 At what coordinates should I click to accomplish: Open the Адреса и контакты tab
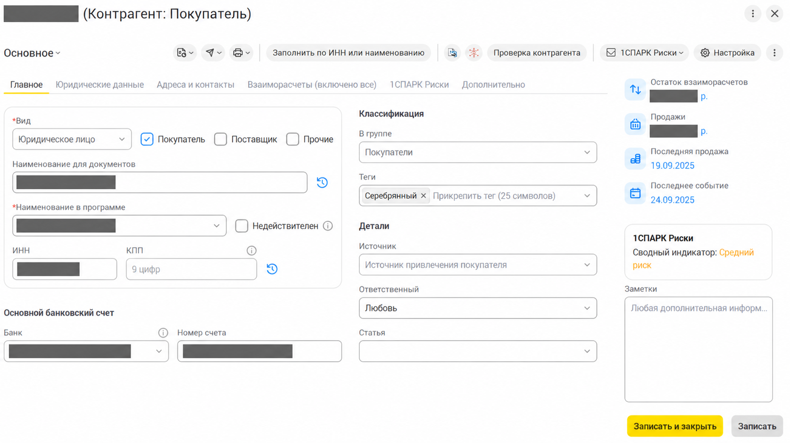click(x=195, y=84)
